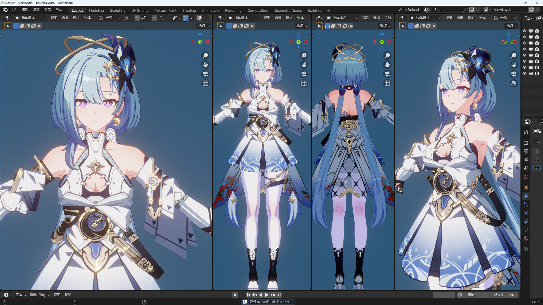543x305 pixels.
Task: Toggle camera view icon in third viewport
Action: coord(387,74)
